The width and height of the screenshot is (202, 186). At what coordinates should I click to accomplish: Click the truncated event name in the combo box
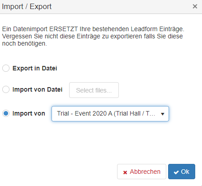(106, 113)
